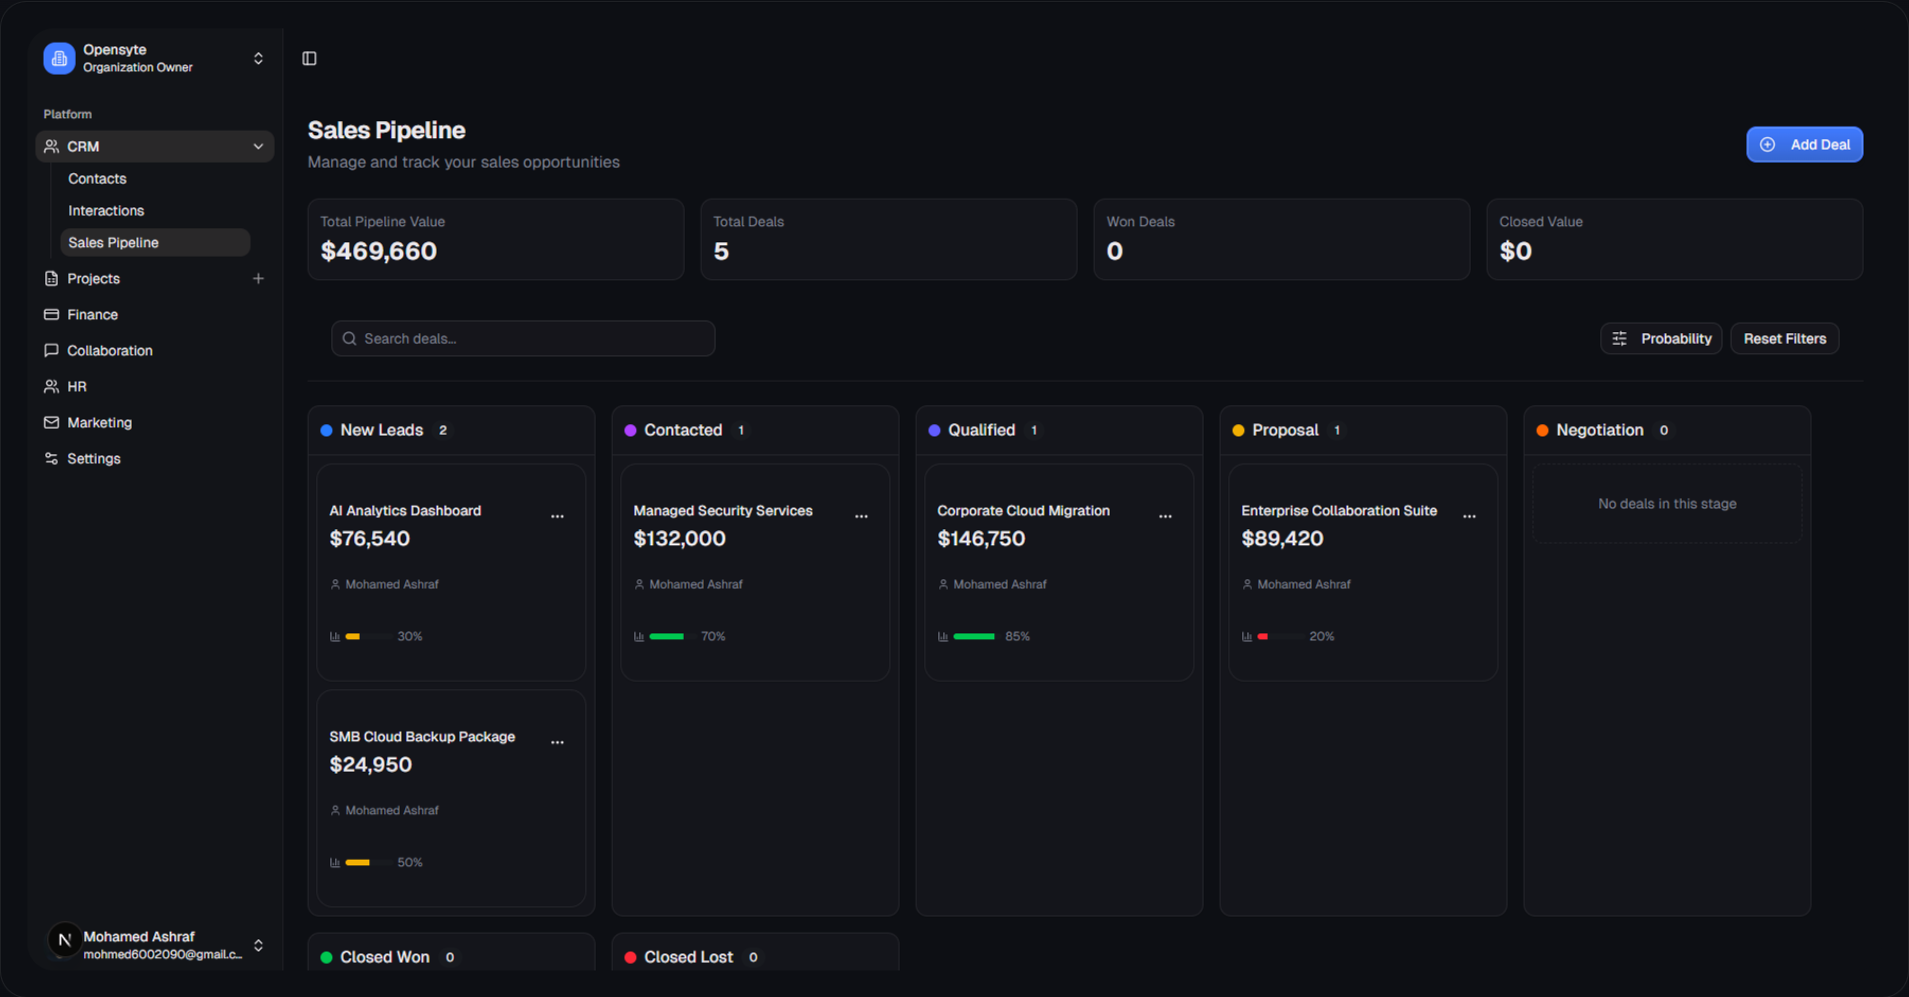Click the Finance icon in sidebar
The width and height of the screenshot is (1909, 997).
51,314
